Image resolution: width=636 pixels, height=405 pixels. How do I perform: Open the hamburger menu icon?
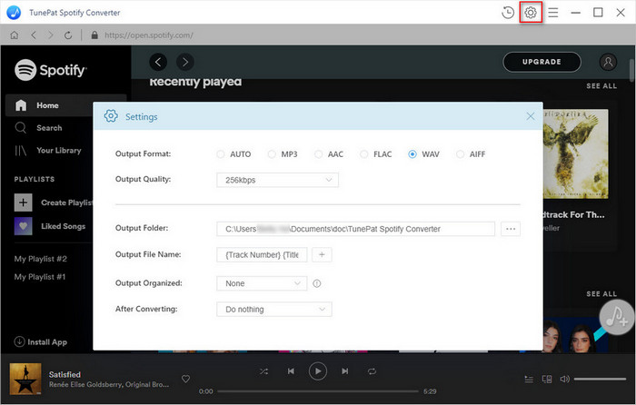553,13
